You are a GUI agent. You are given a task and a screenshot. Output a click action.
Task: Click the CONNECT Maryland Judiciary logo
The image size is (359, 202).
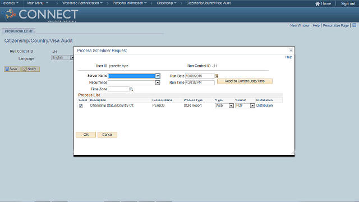tap(40, 15)
